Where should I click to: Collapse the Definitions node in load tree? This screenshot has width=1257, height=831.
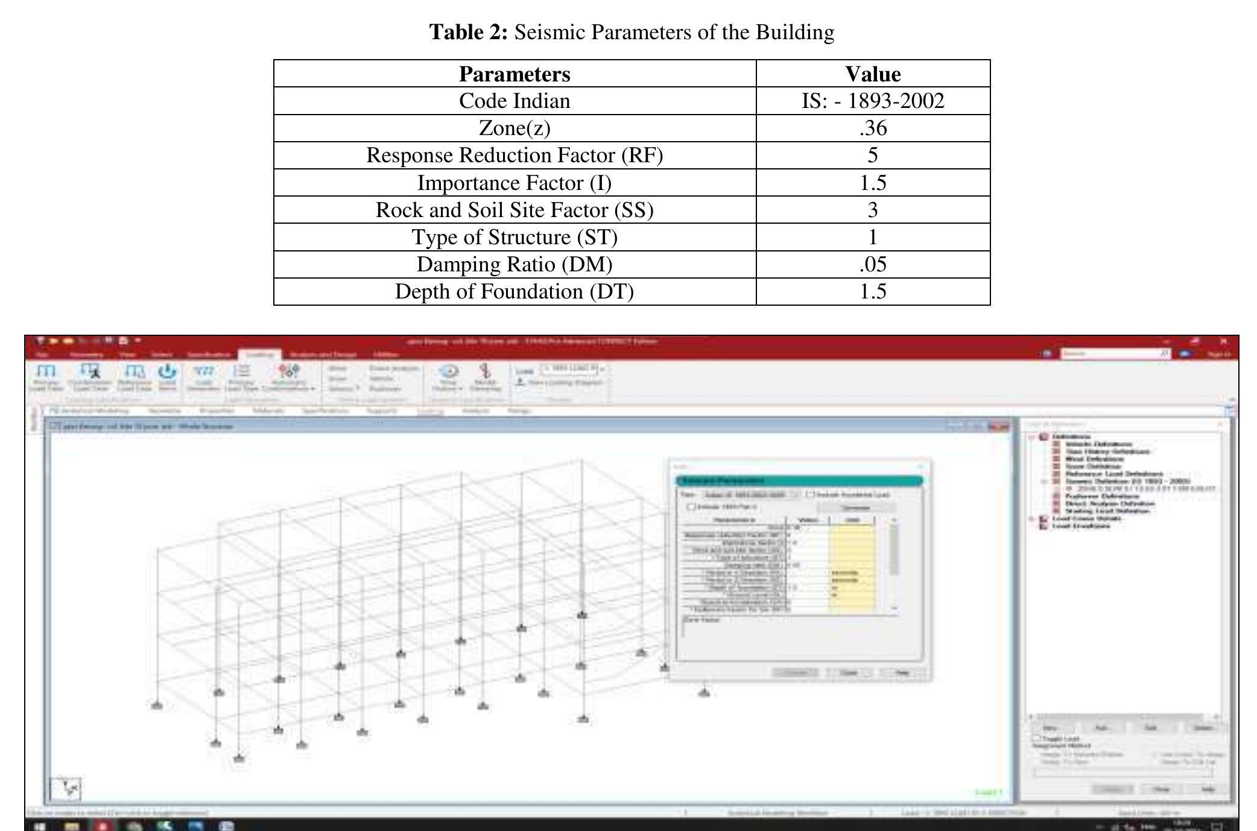pos(1032,437)
